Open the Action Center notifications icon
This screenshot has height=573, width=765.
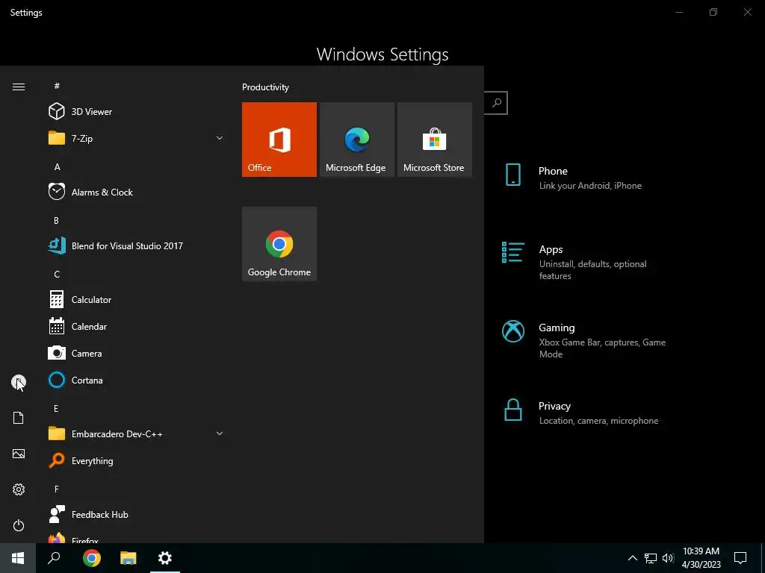pyautogui.click(x=740, y=558)
